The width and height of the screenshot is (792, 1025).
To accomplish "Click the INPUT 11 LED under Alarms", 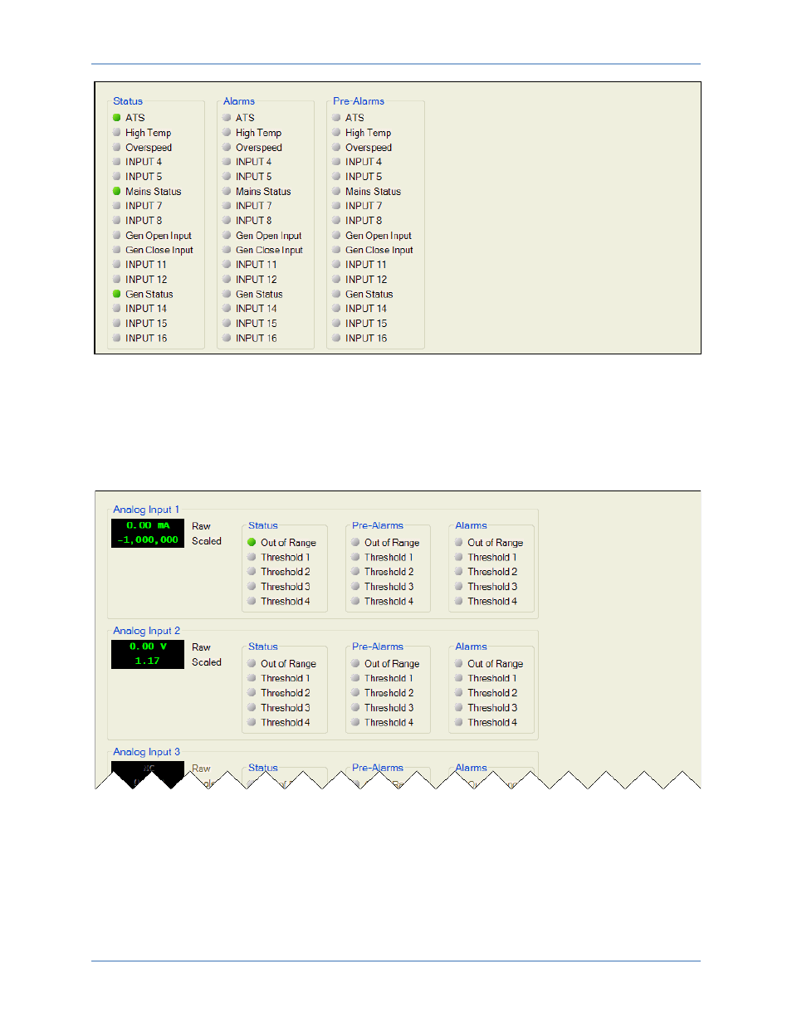I will pos(227,265).
